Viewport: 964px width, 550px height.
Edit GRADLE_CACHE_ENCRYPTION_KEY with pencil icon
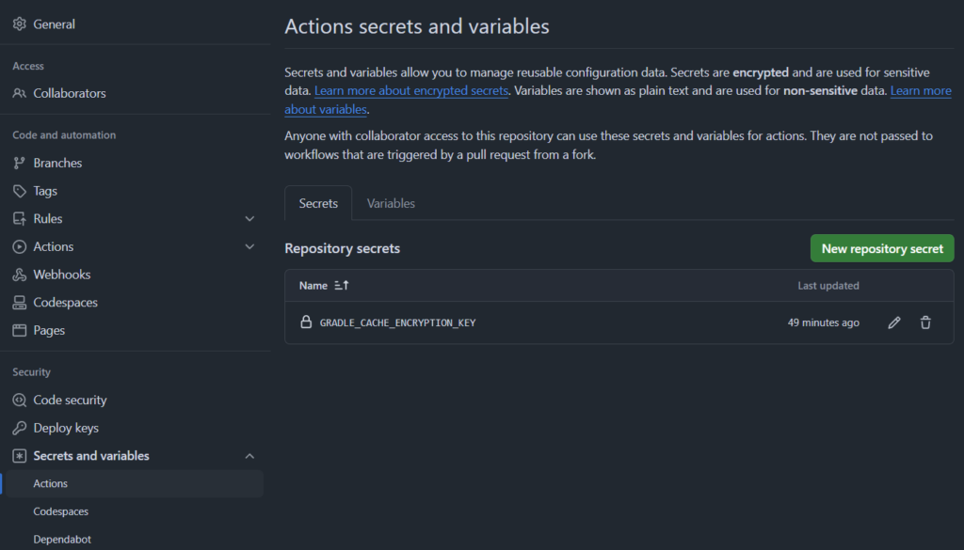(x=893, y=322)
